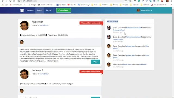
Task: Click music lover's canceled event ribbon
Action: (x=91, y=23)
